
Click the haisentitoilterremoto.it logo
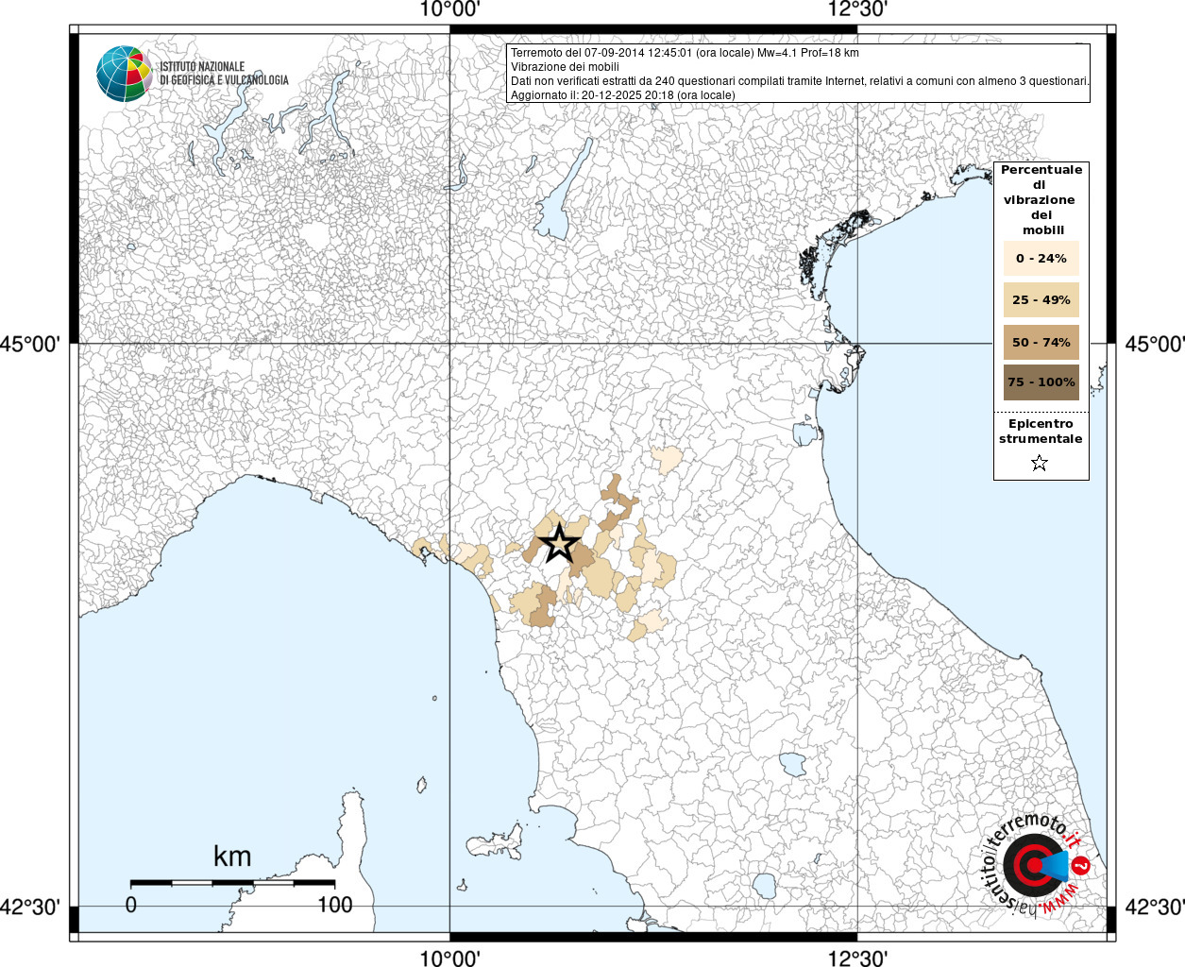coord(1037,865)
